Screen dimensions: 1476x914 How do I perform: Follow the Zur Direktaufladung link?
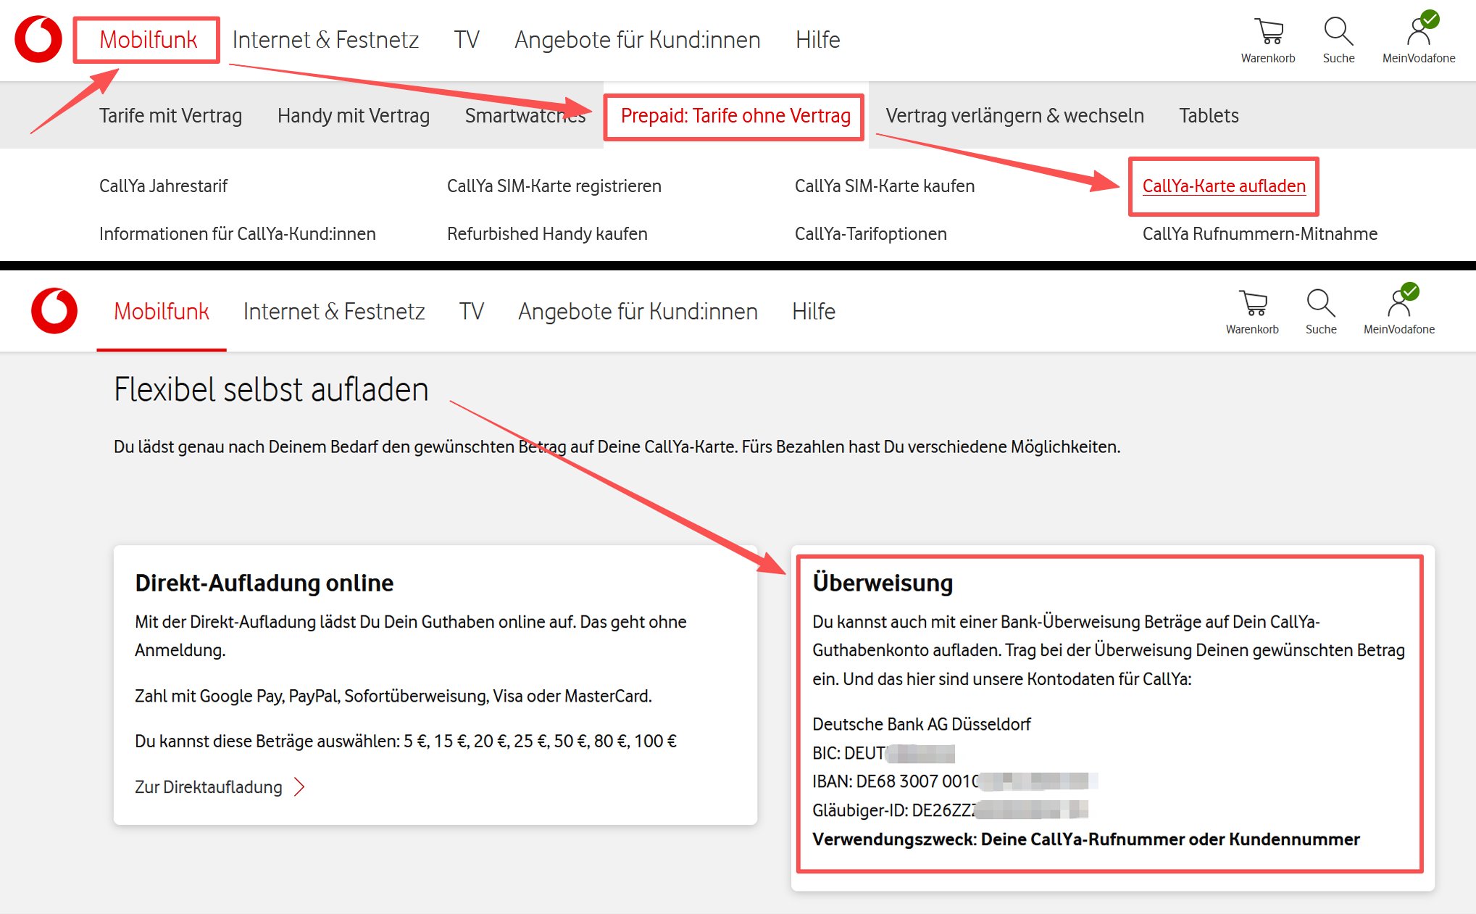[220, 786]
